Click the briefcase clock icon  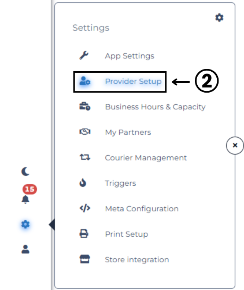pos(85,106)
